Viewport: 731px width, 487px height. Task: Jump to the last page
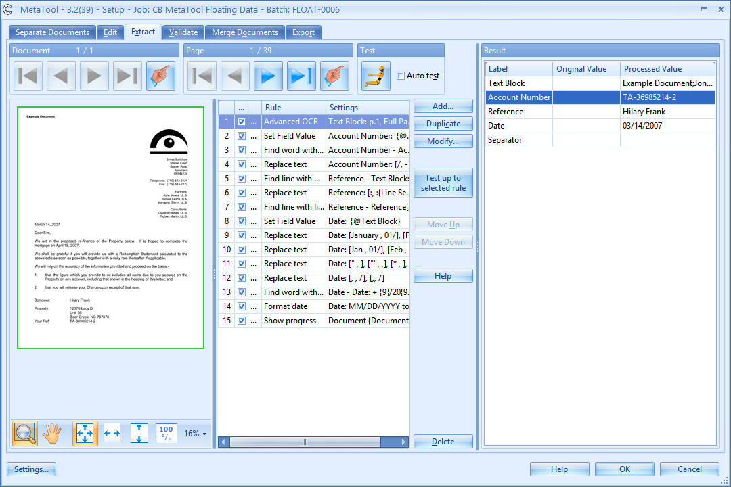coord(301,76)
